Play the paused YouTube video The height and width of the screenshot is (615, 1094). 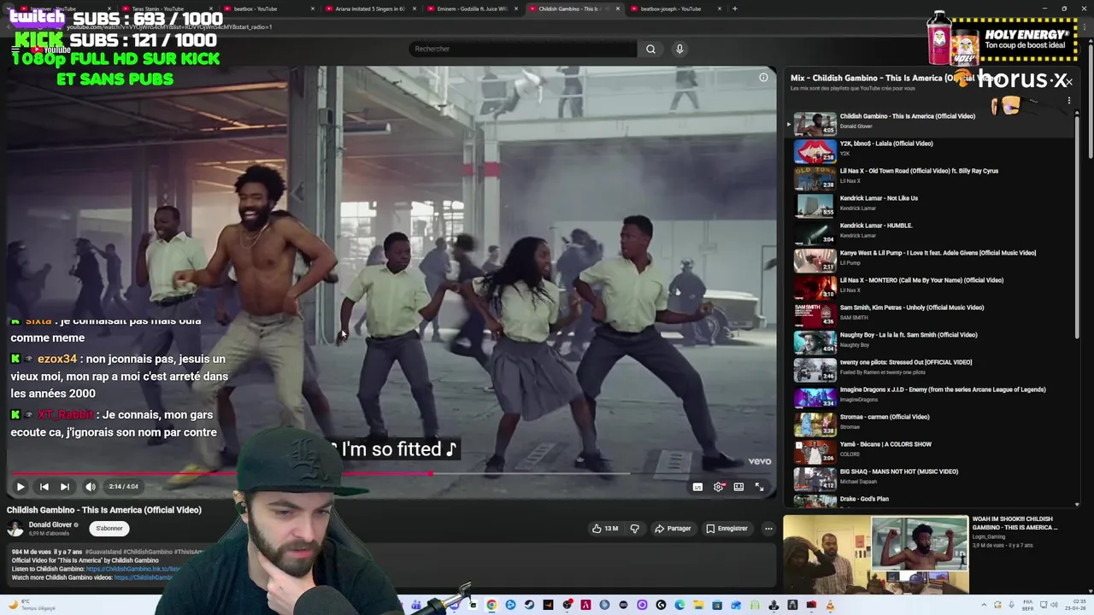[x=21, y=487]
